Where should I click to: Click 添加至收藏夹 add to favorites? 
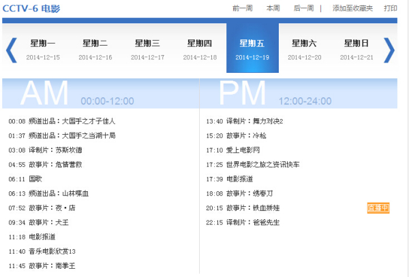coord(352,8)
